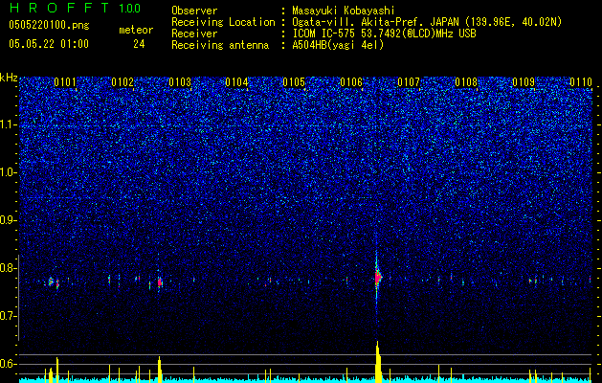Click the tallest yellow power peak after 0106

pos(378,362)
